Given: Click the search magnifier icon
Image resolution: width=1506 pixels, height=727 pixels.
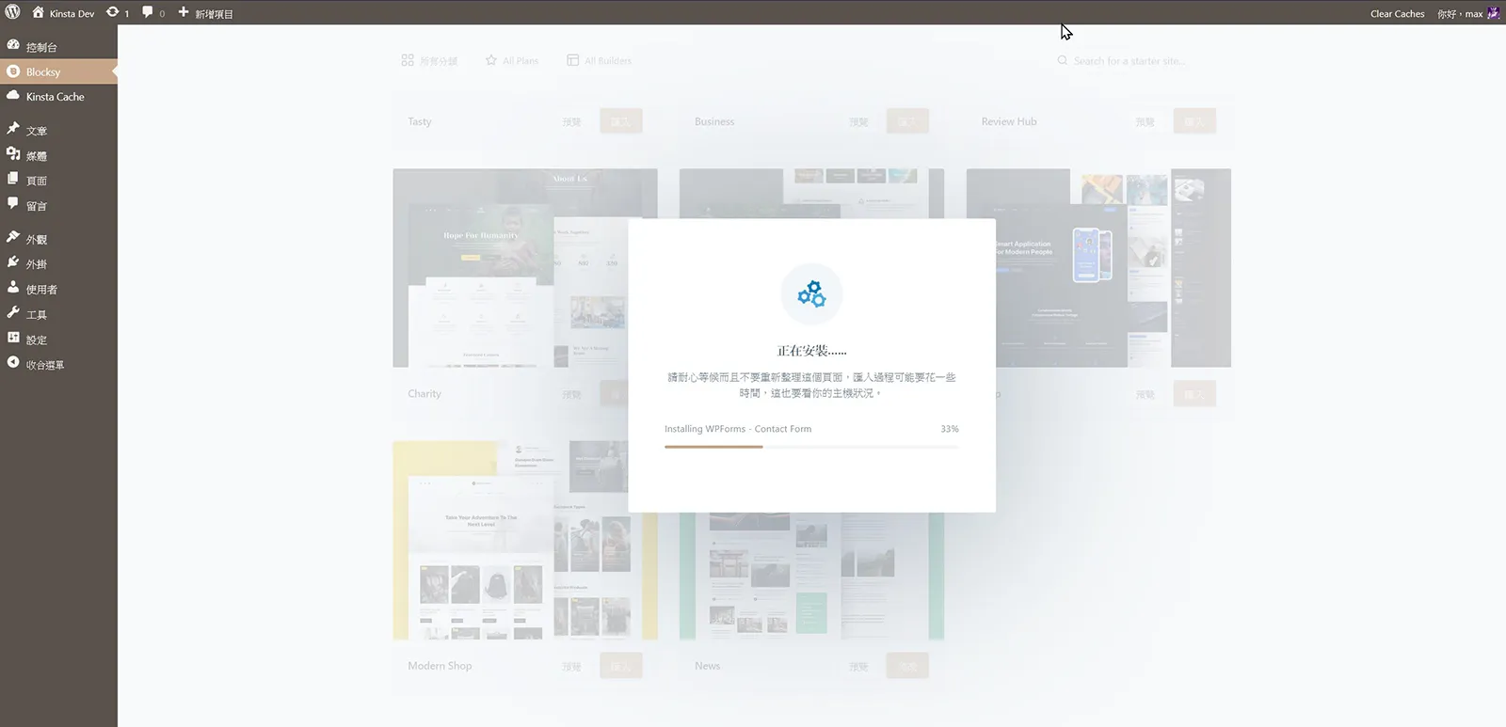Looking at the screenshot, I should click(1063, 60).
